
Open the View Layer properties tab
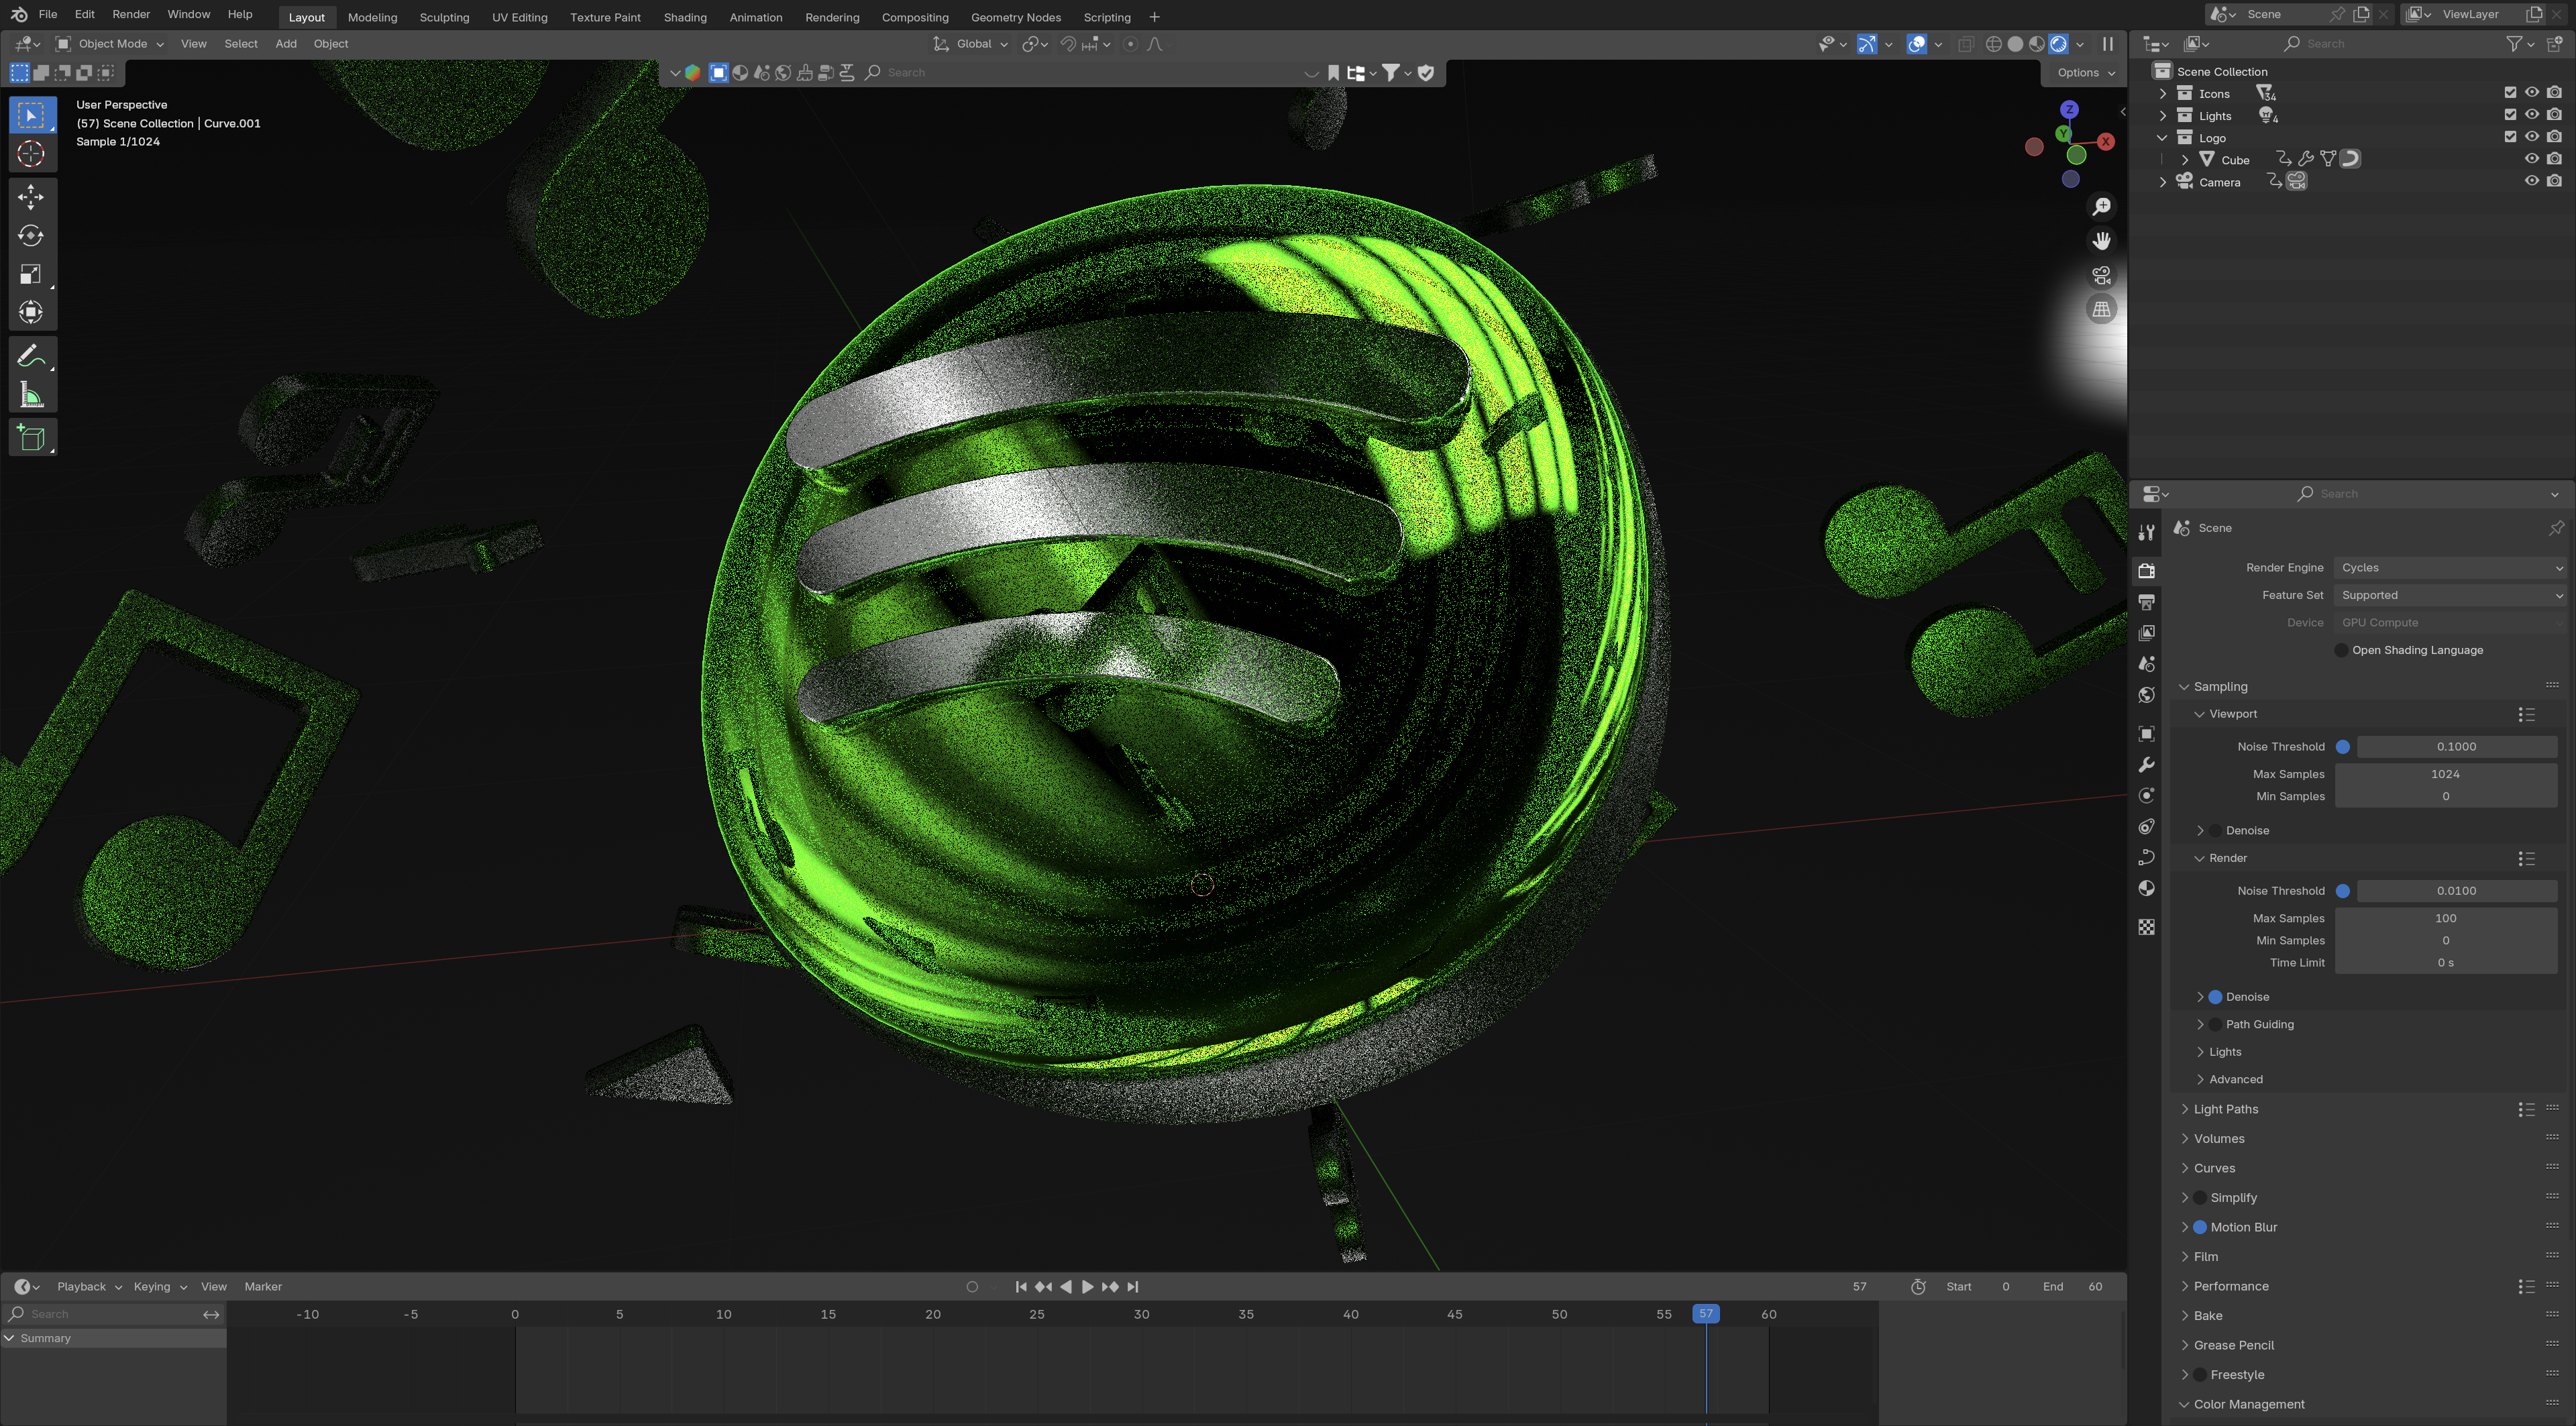click(x=2146, y=633)
